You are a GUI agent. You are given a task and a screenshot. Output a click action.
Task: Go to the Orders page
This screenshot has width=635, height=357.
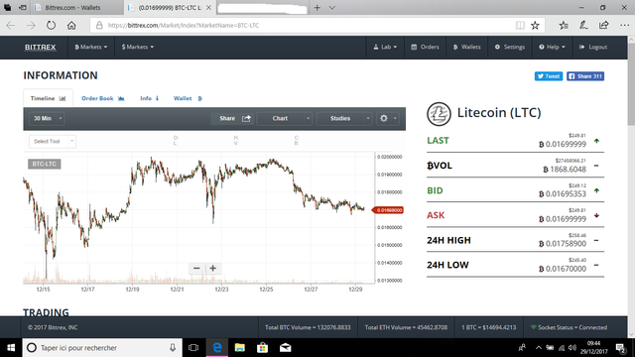tap(425, 47)
